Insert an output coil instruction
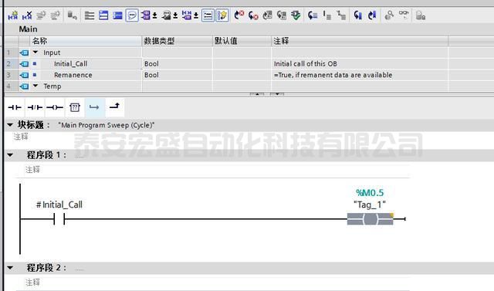 (55, 107)
